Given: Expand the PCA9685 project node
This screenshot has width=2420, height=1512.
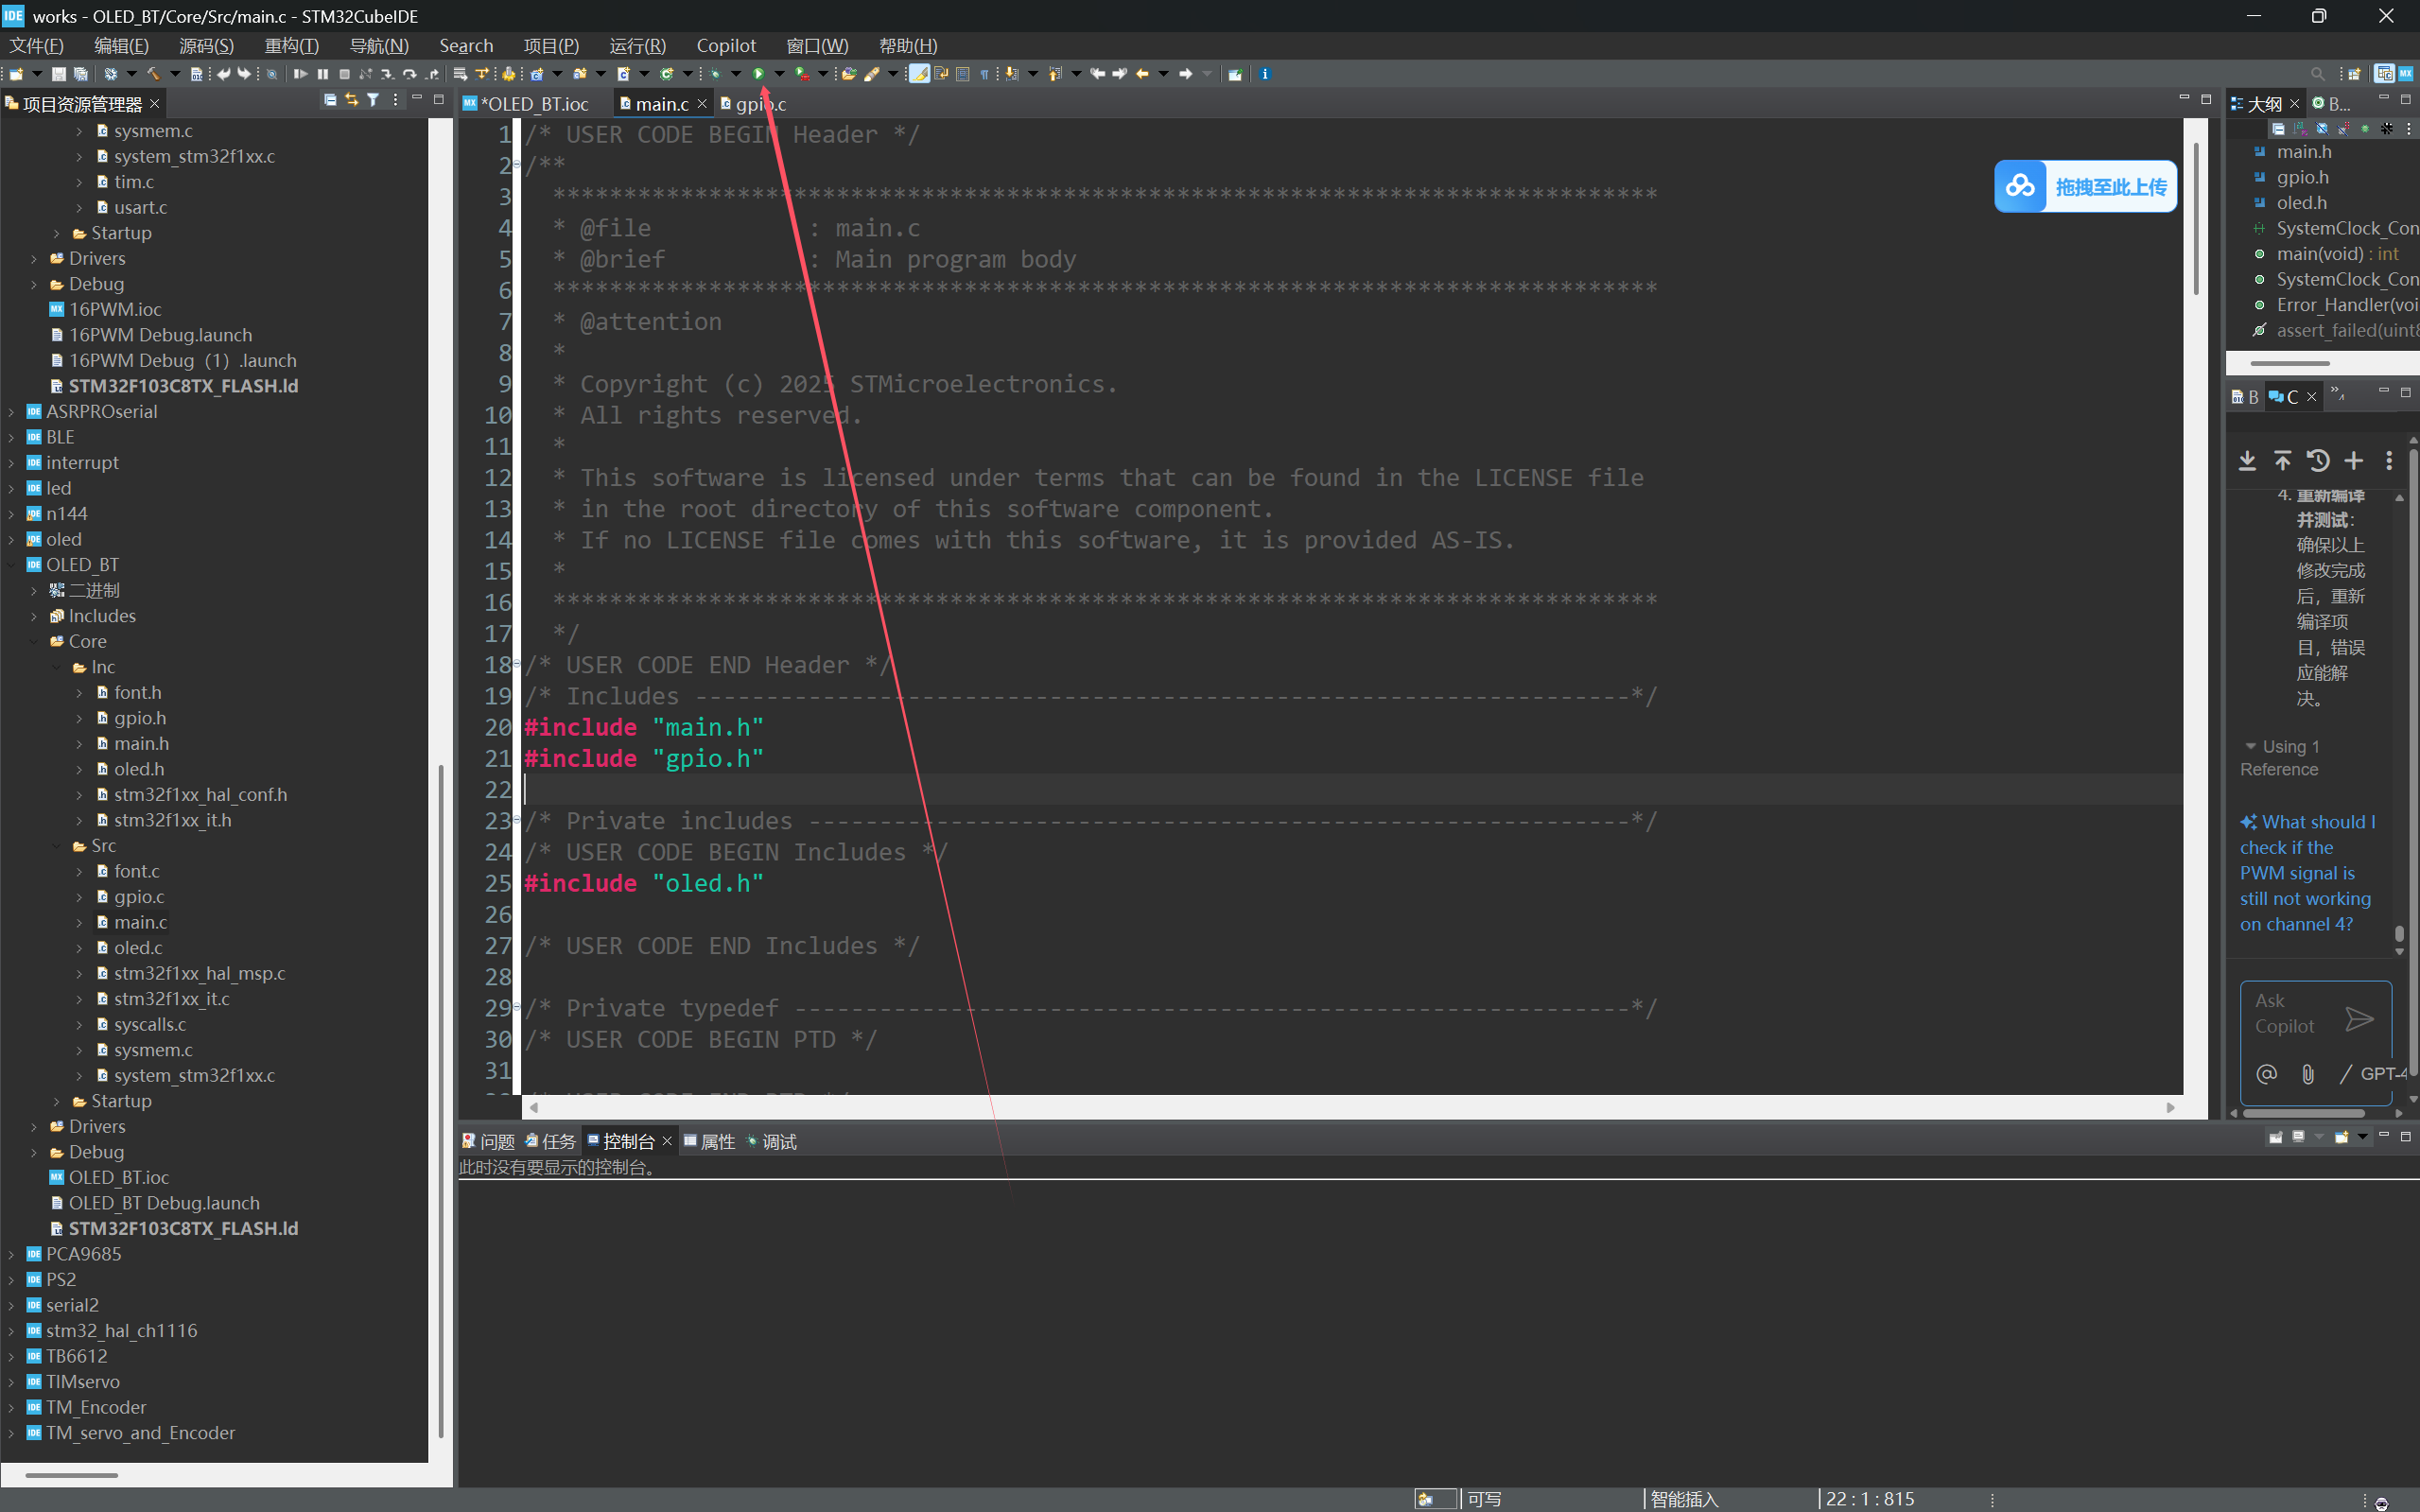Looking at the screenshot, I should click(x=11, y=1254).
